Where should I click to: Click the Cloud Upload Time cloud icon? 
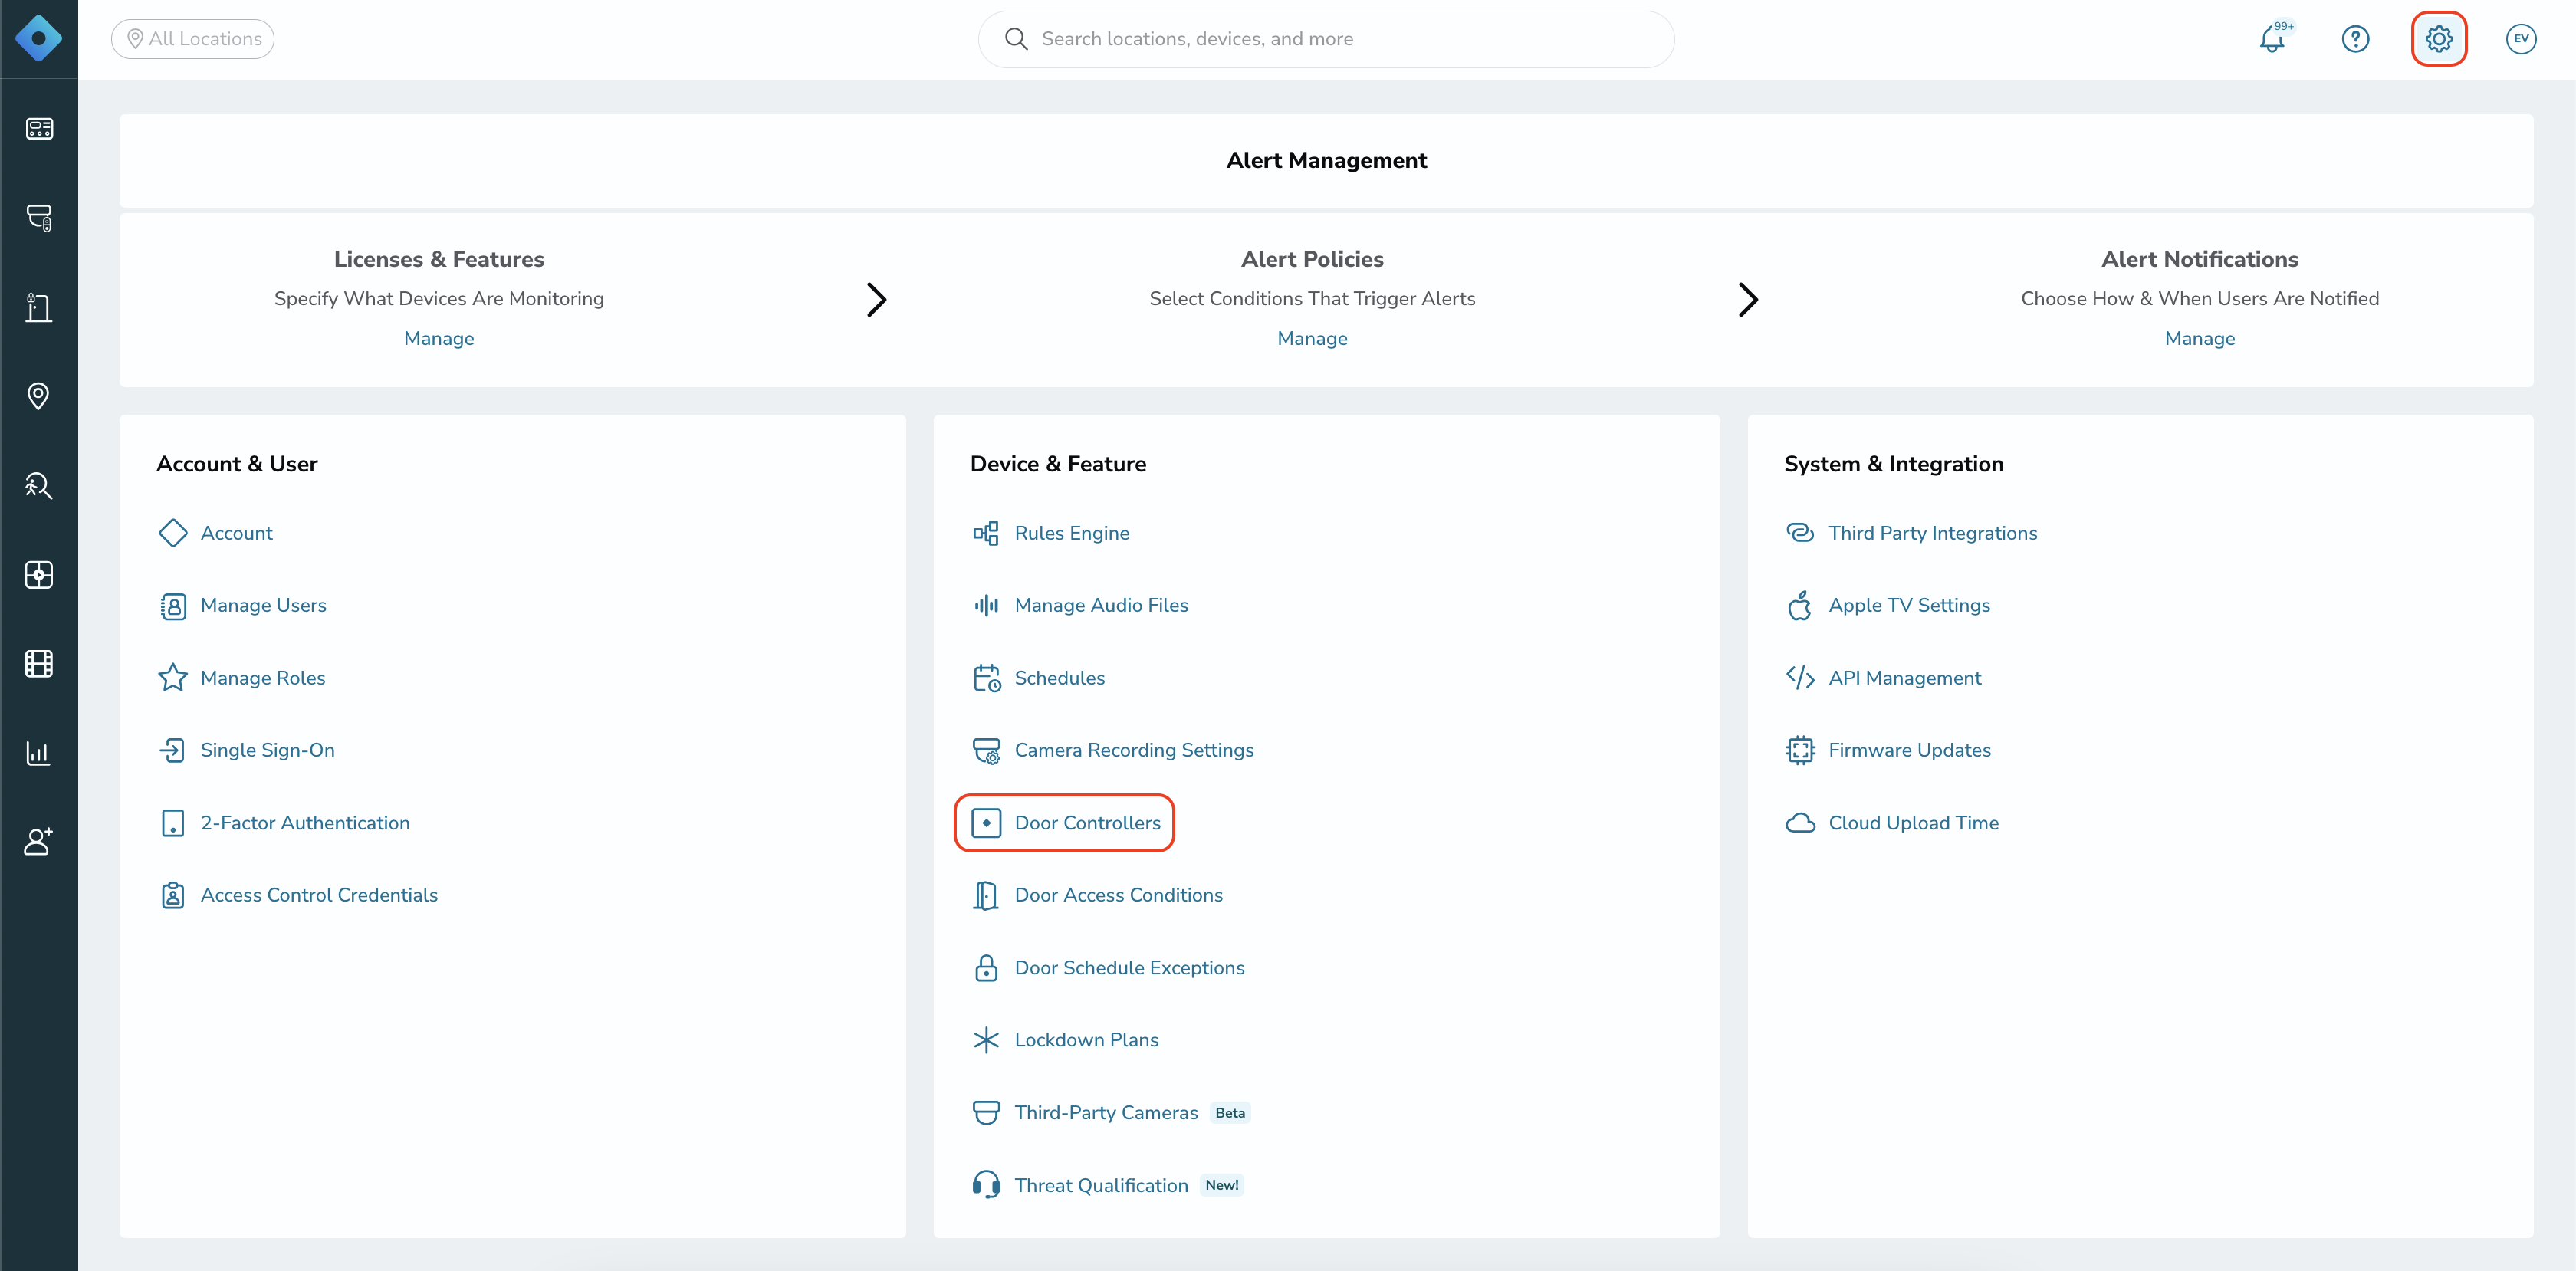pos(1800,823)
